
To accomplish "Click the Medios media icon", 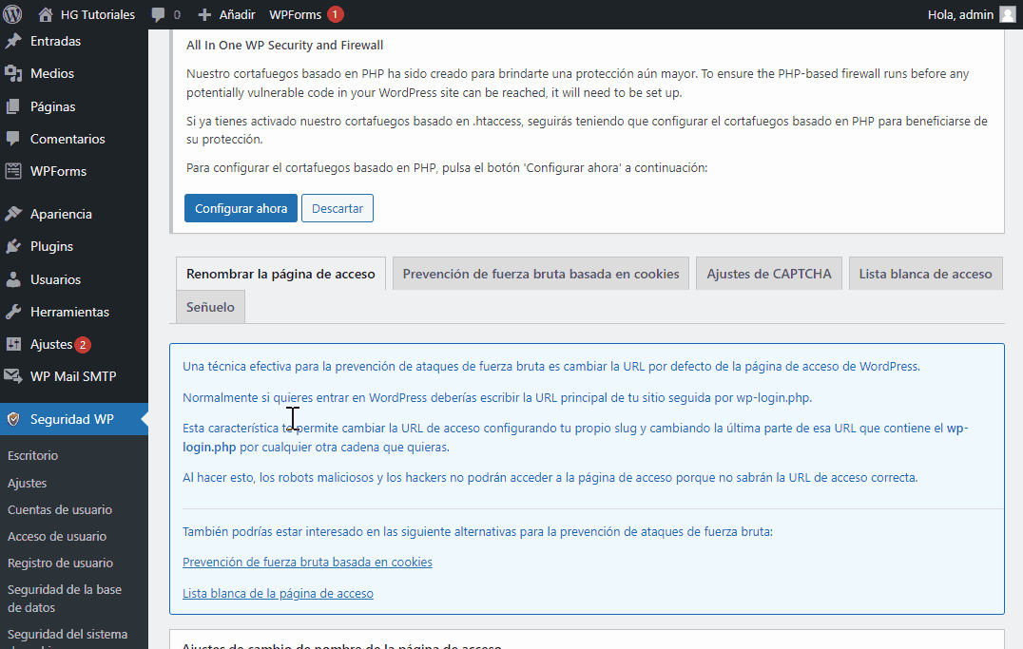I will [x=13, y=74].
